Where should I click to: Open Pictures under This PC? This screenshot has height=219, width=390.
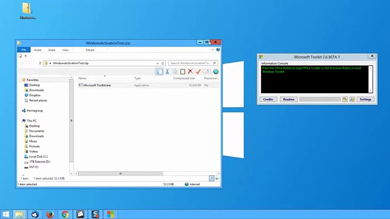(34, 146)
